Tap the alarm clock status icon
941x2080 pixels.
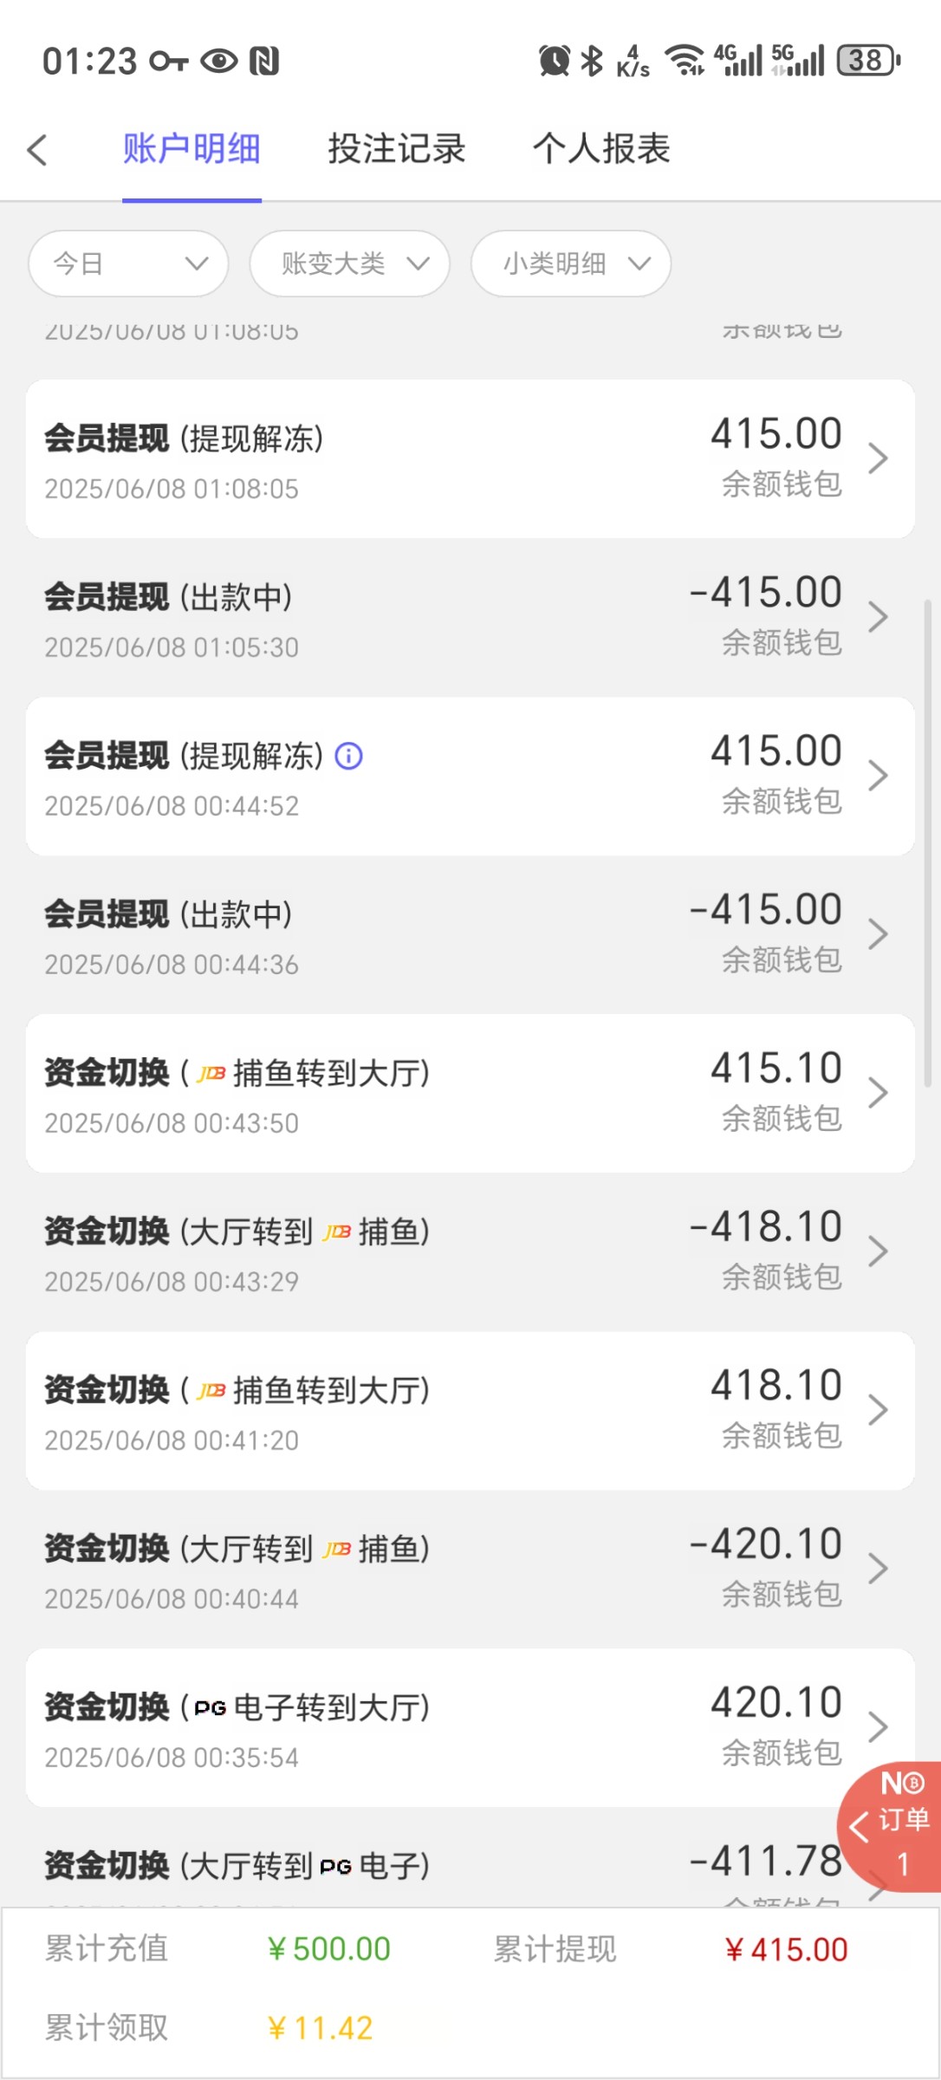(554, 61)
